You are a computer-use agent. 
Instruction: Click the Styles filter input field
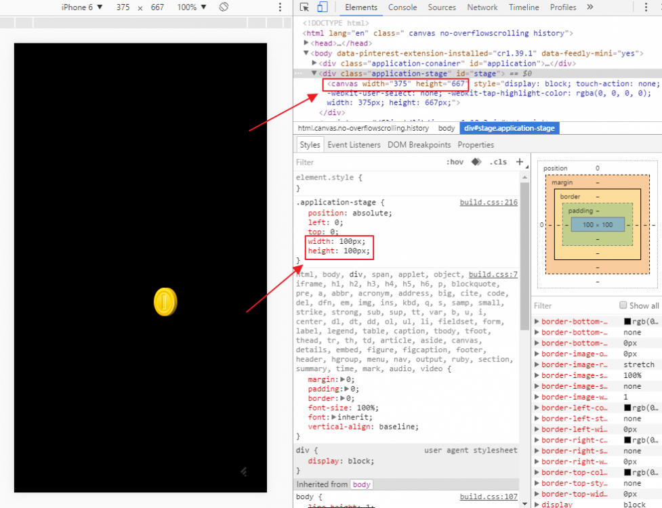pyautogui.click(x=367, y=162)
